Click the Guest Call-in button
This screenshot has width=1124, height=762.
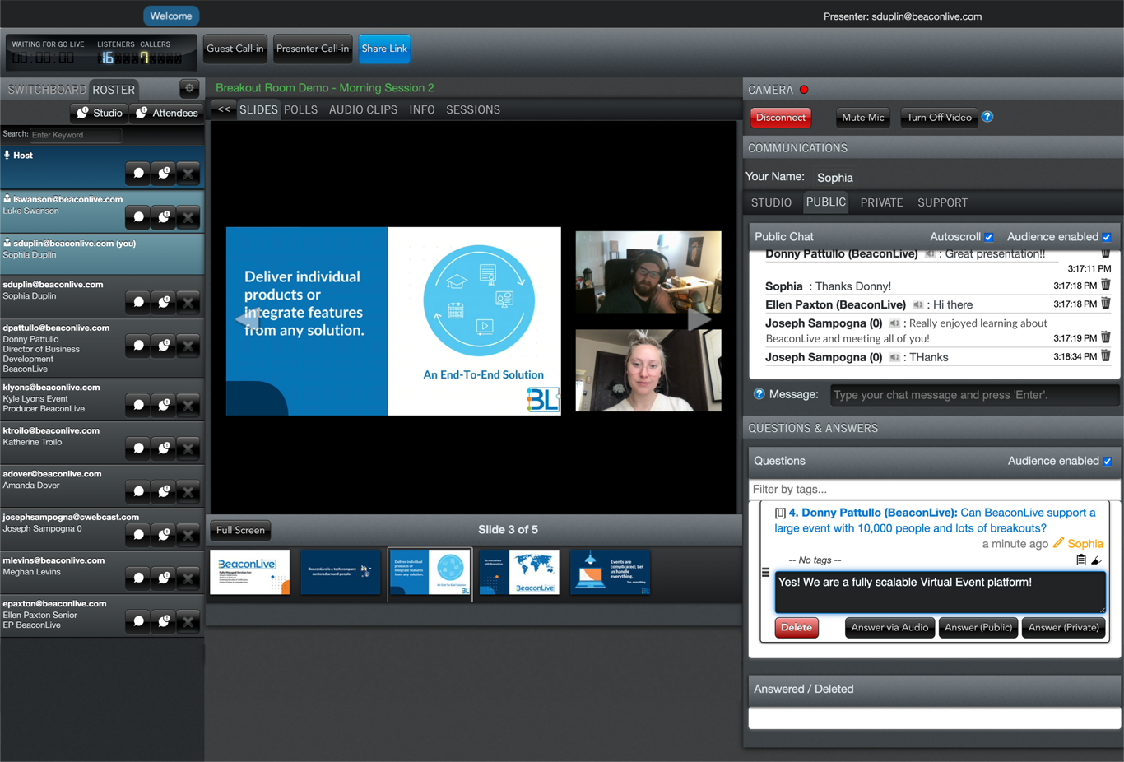click(x=235, y=49)
